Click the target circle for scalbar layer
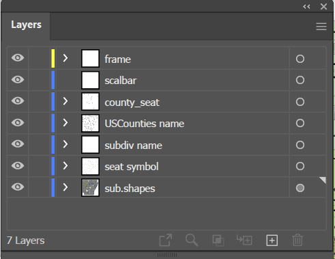Viewport: 335px width, 259px height. pos(300,80)
